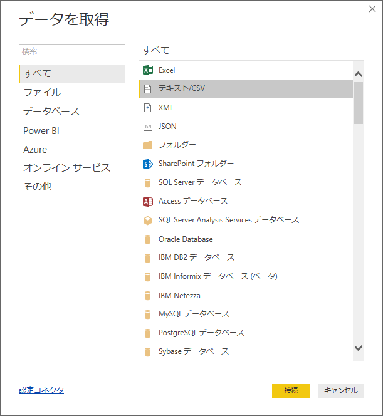
Task: Click the MySQL データベース icon
Action: pyautogui.click(x=147, y=314)
